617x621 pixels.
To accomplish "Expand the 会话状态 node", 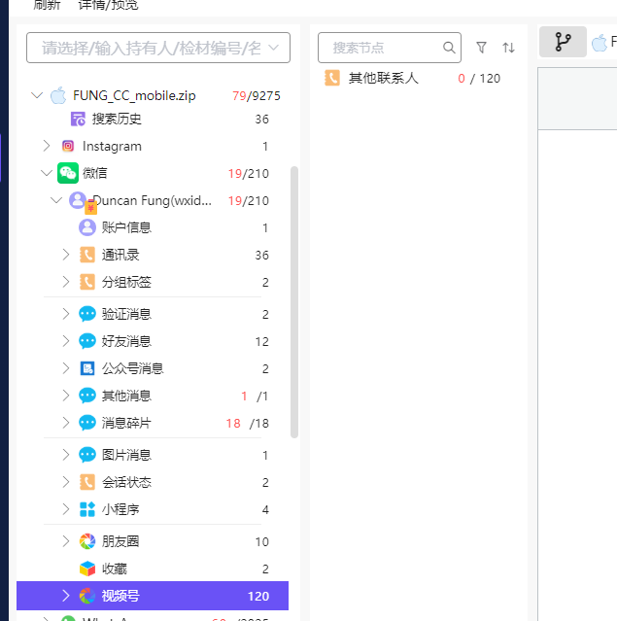I will coord(66,482).
